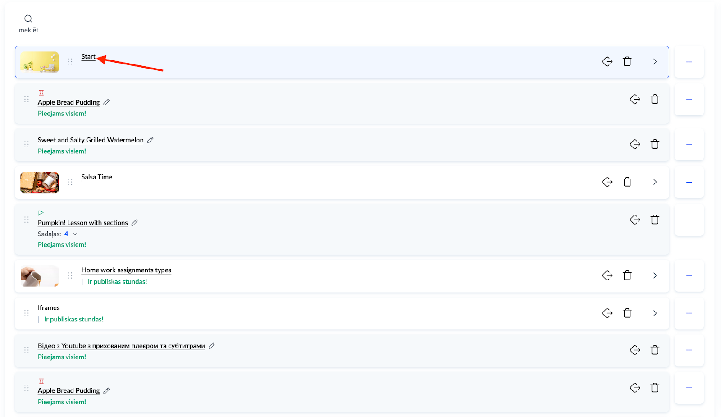Click the plus button beside the Iframes row
Viewport: 721px width, 417px height.
689,313
